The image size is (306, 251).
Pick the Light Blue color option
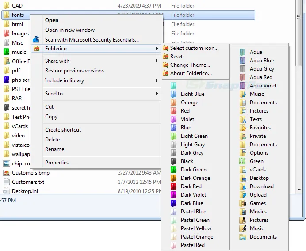[193, 94]
